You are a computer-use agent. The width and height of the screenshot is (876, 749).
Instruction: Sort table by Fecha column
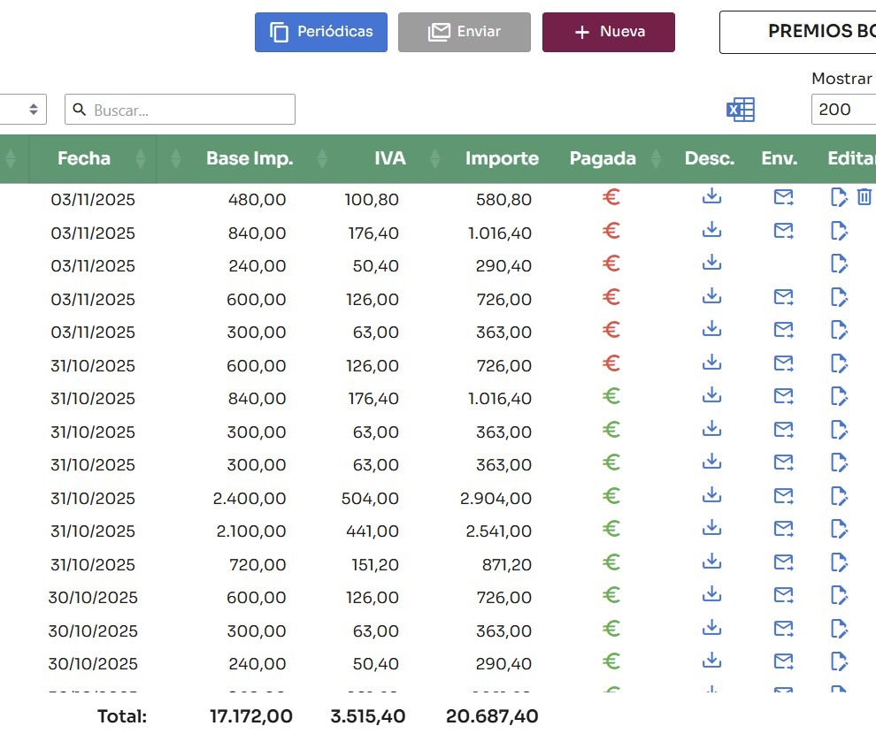[x=84, y=159]
